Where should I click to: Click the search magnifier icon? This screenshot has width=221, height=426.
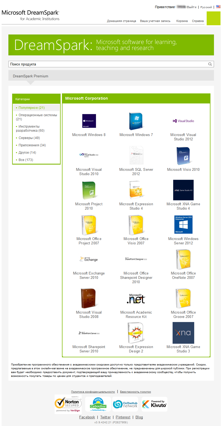(x=210, y=64)
